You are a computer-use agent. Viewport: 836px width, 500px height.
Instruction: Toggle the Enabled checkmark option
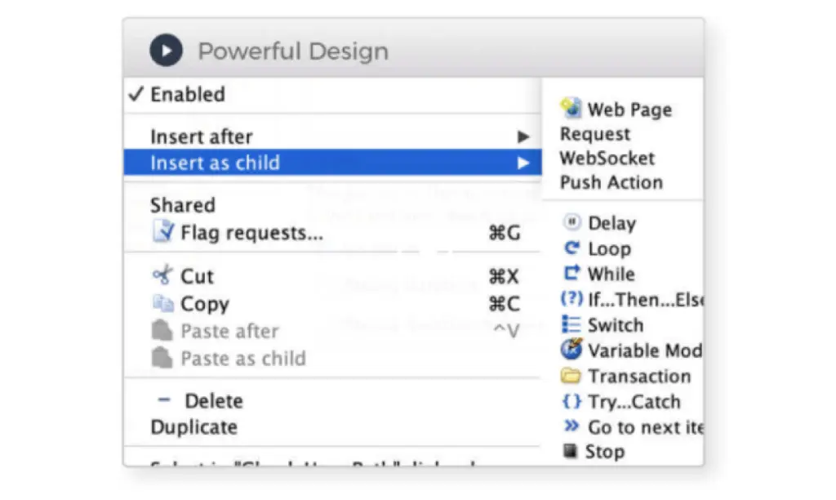coord(177,94)
